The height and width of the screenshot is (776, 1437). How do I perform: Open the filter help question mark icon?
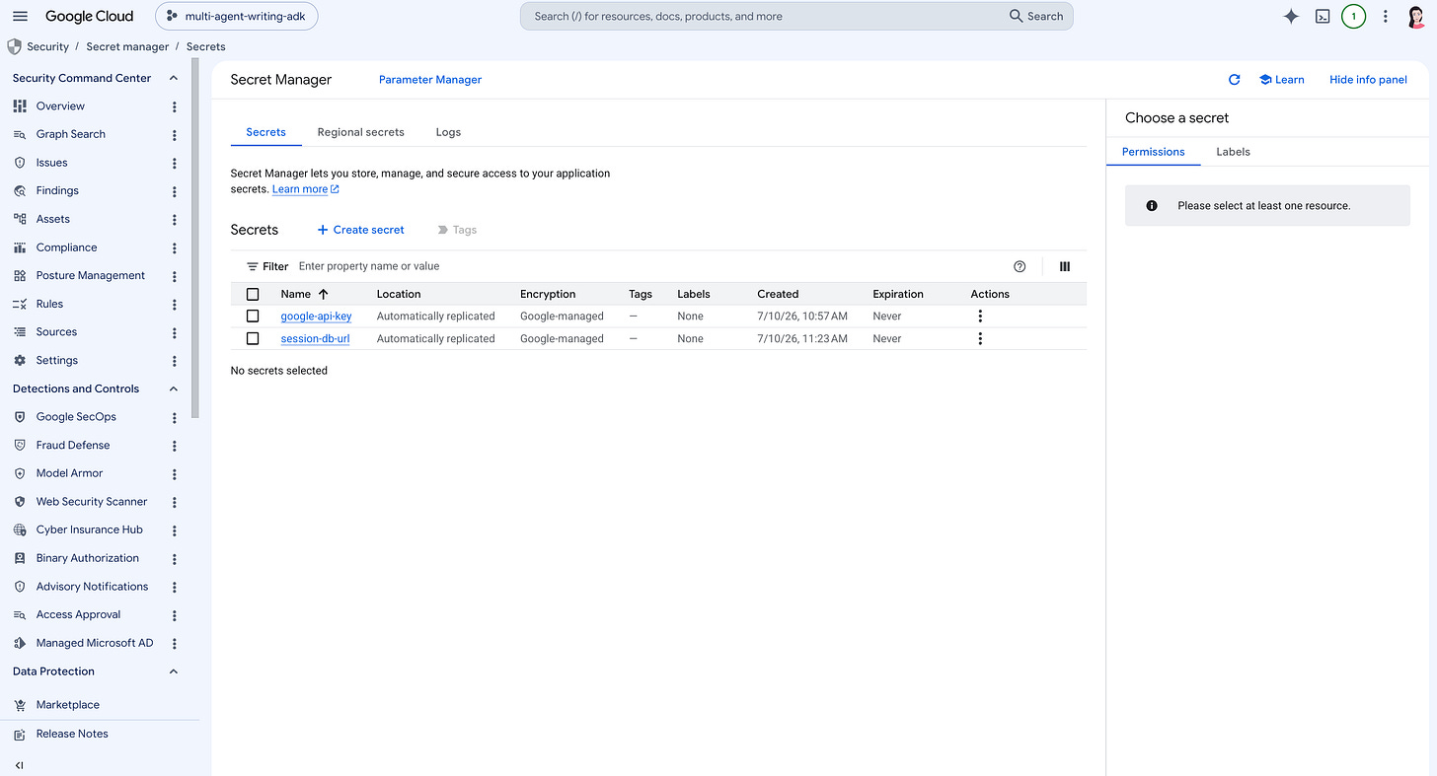pyautogui.click(x=1020, y=266)
